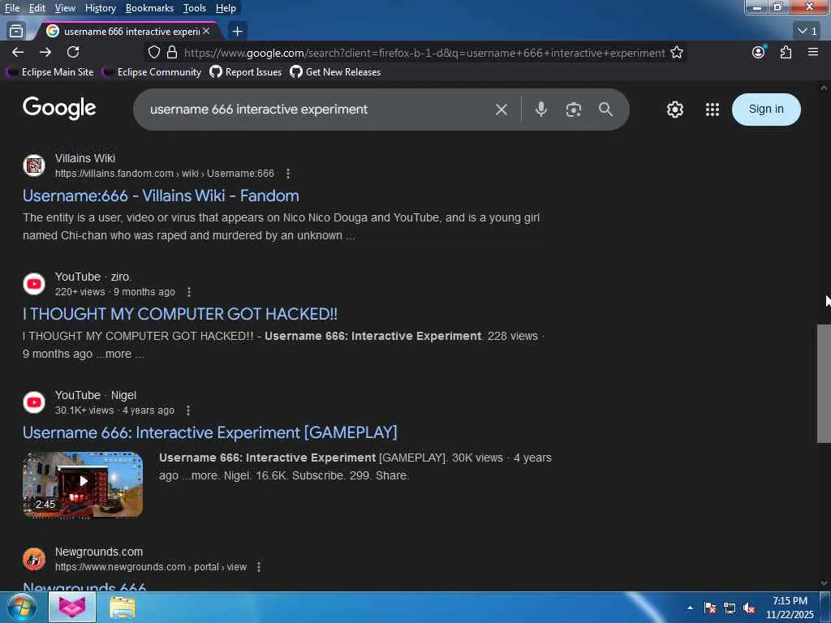Start voice search microphone
The image size is (831, 623).
(x=541, y=110)
